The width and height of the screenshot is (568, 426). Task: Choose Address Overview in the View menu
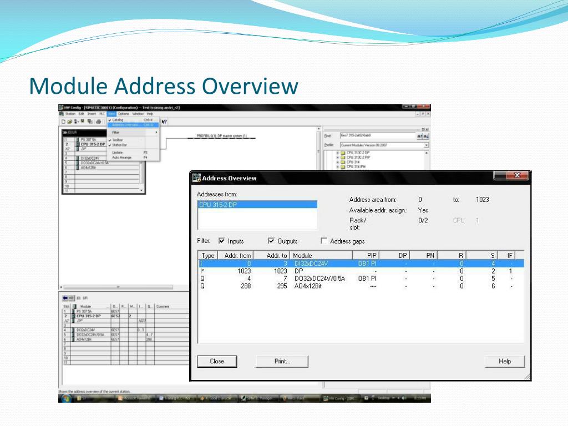(133, 125)
